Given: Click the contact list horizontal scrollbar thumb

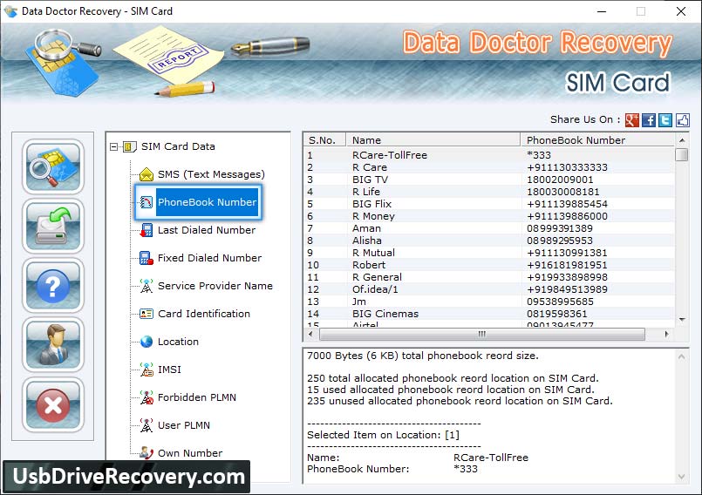Looking at the screenshot, I should point(481,334).
